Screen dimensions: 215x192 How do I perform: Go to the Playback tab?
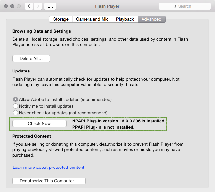(125, 19)
